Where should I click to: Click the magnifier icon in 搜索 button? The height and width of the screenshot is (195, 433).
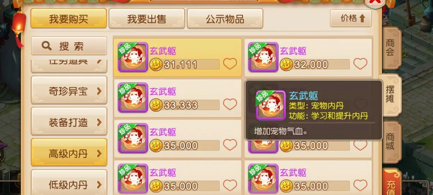46,46
